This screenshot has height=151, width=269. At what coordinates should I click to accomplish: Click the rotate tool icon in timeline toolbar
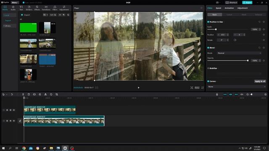tap(51, 94)
